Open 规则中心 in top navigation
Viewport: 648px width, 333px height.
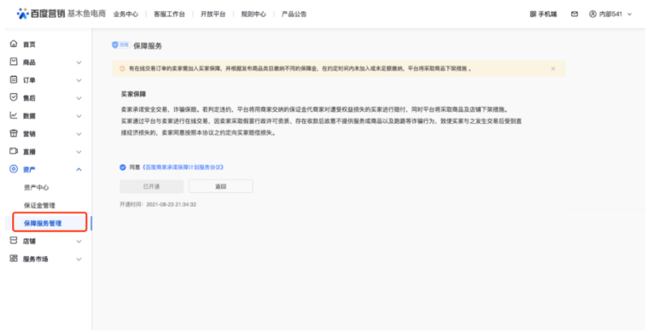[254, 14]
